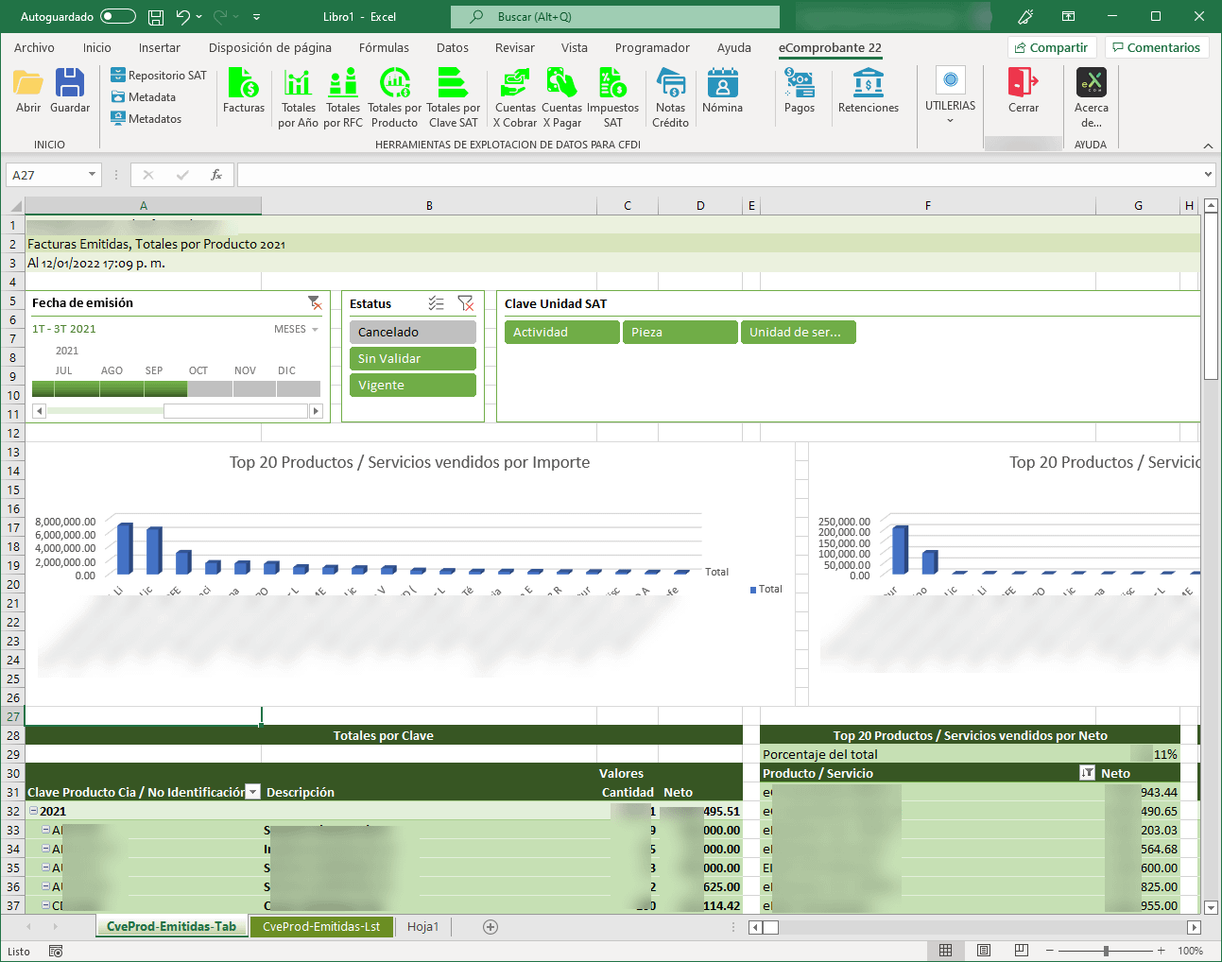Click the Metadata ribbon item

(x=143, y=97)
